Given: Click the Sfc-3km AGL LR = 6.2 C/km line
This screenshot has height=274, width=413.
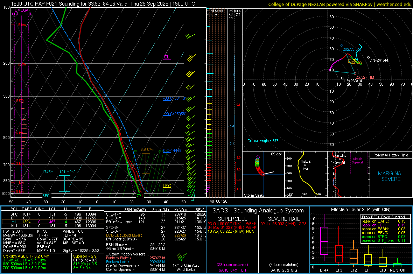Looking at the screenshot, I should pos(26,256).
